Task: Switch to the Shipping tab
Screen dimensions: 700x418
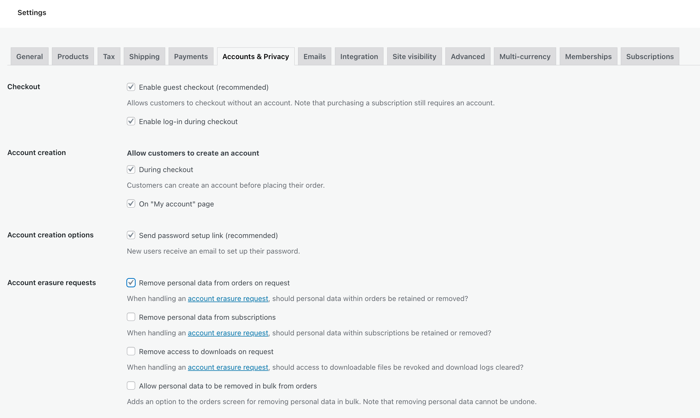Action: 144,56
